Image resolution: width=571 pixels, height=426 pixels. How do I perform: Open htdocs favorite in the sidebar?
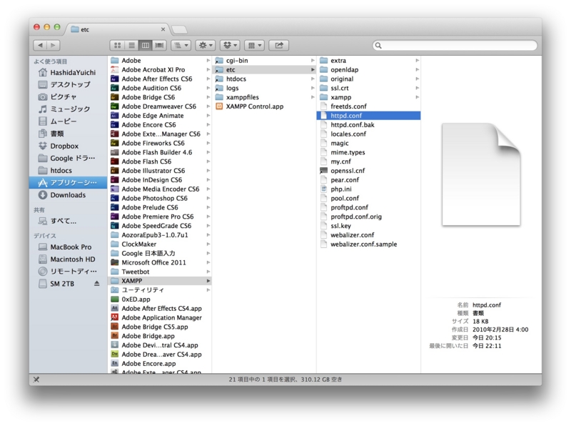[x=68, y=170]
